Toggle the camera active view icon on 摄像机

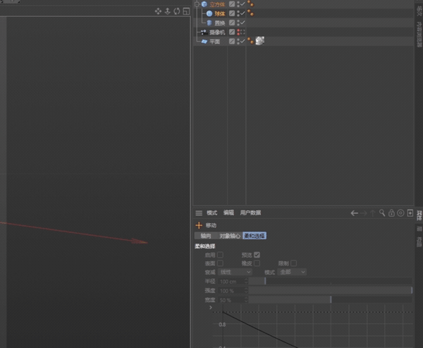(x=243, y=32)
